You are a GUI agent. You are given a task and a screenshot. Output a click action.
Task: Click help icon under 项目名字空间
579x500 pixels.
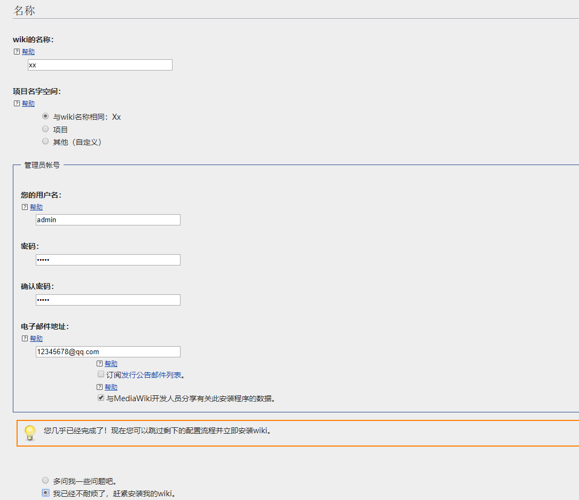[x=17, y=104]
